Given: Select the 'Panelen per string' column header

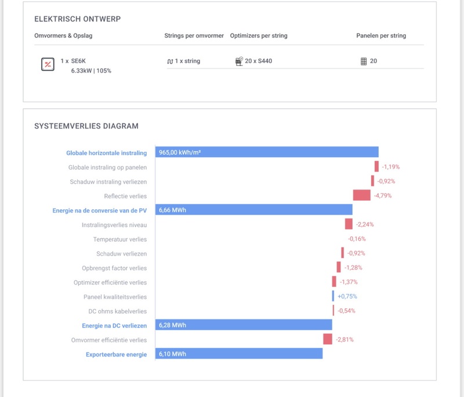Looking at the screenshot, I should [381, 36].
